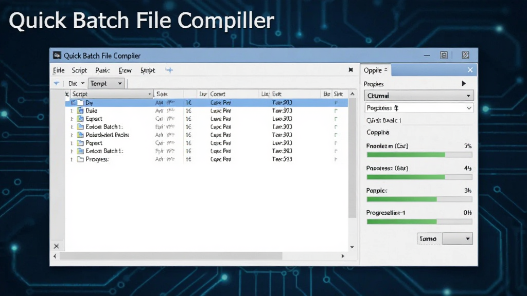Toggle the checkbox in the Eqpert row

[336, 119]
